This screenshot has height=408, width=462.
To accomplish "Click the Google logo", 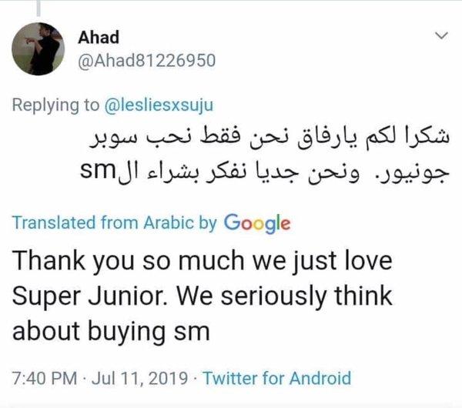I will click(258, 223).
